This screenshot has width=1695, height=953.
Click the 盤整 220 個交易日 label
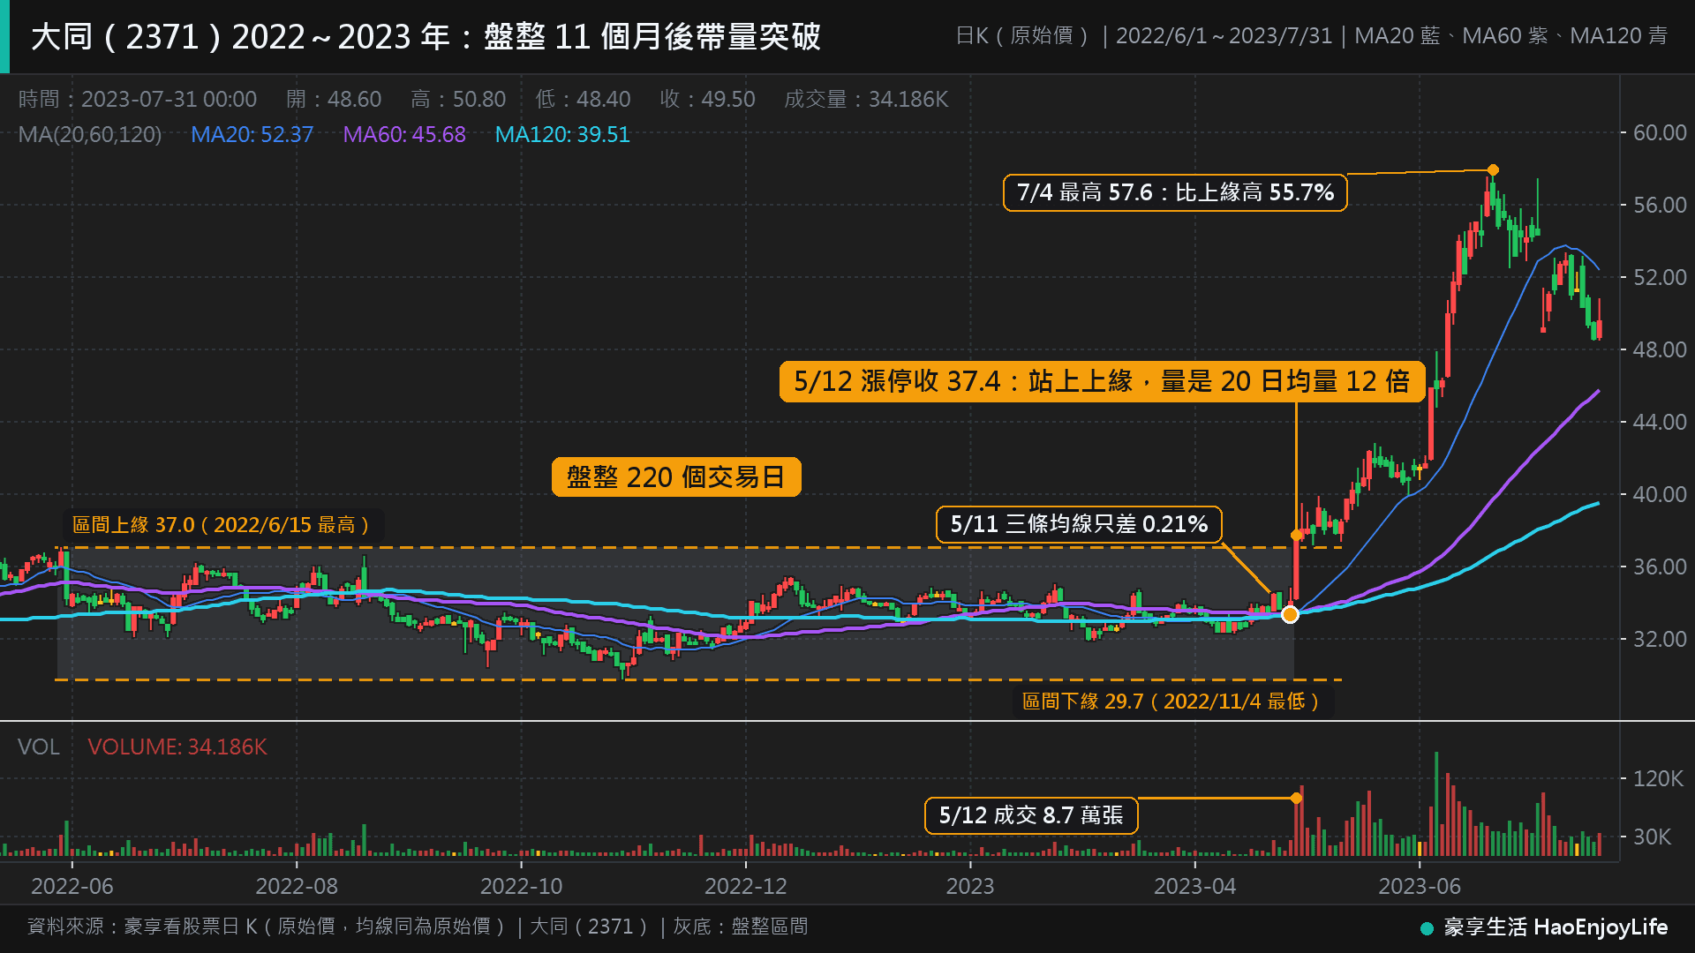(x=676, y=477)
